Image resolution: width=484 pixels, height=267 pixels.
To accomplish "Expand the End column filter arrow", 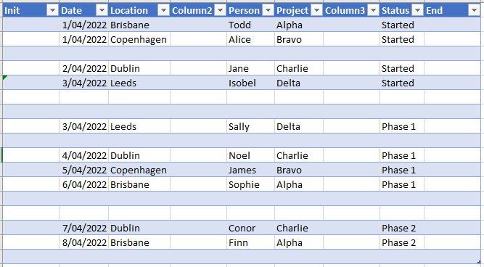I will [474, 11].
